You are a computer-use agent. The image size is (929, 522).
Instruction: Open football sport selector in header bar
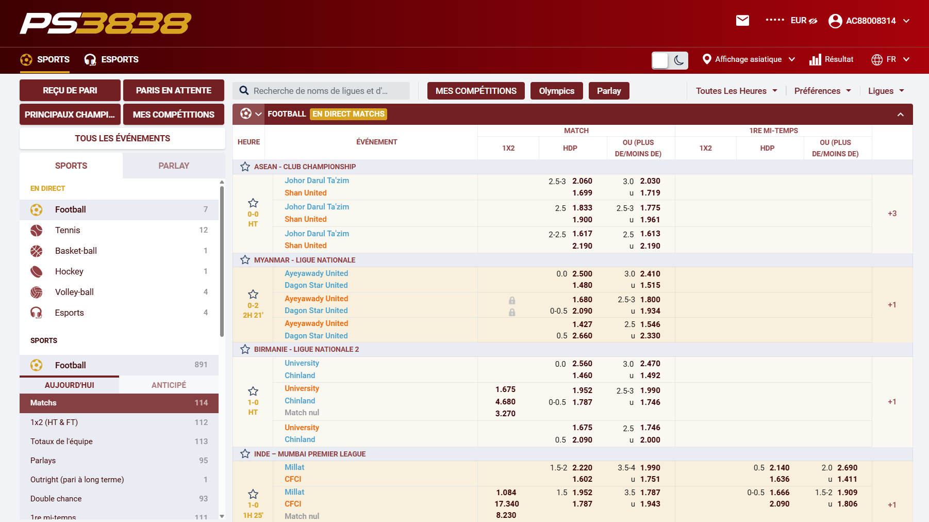(x=251, y=114)
